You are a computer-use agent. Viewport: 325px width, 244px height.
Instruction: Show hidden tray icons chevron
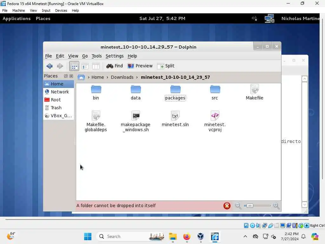click(245, 236)
